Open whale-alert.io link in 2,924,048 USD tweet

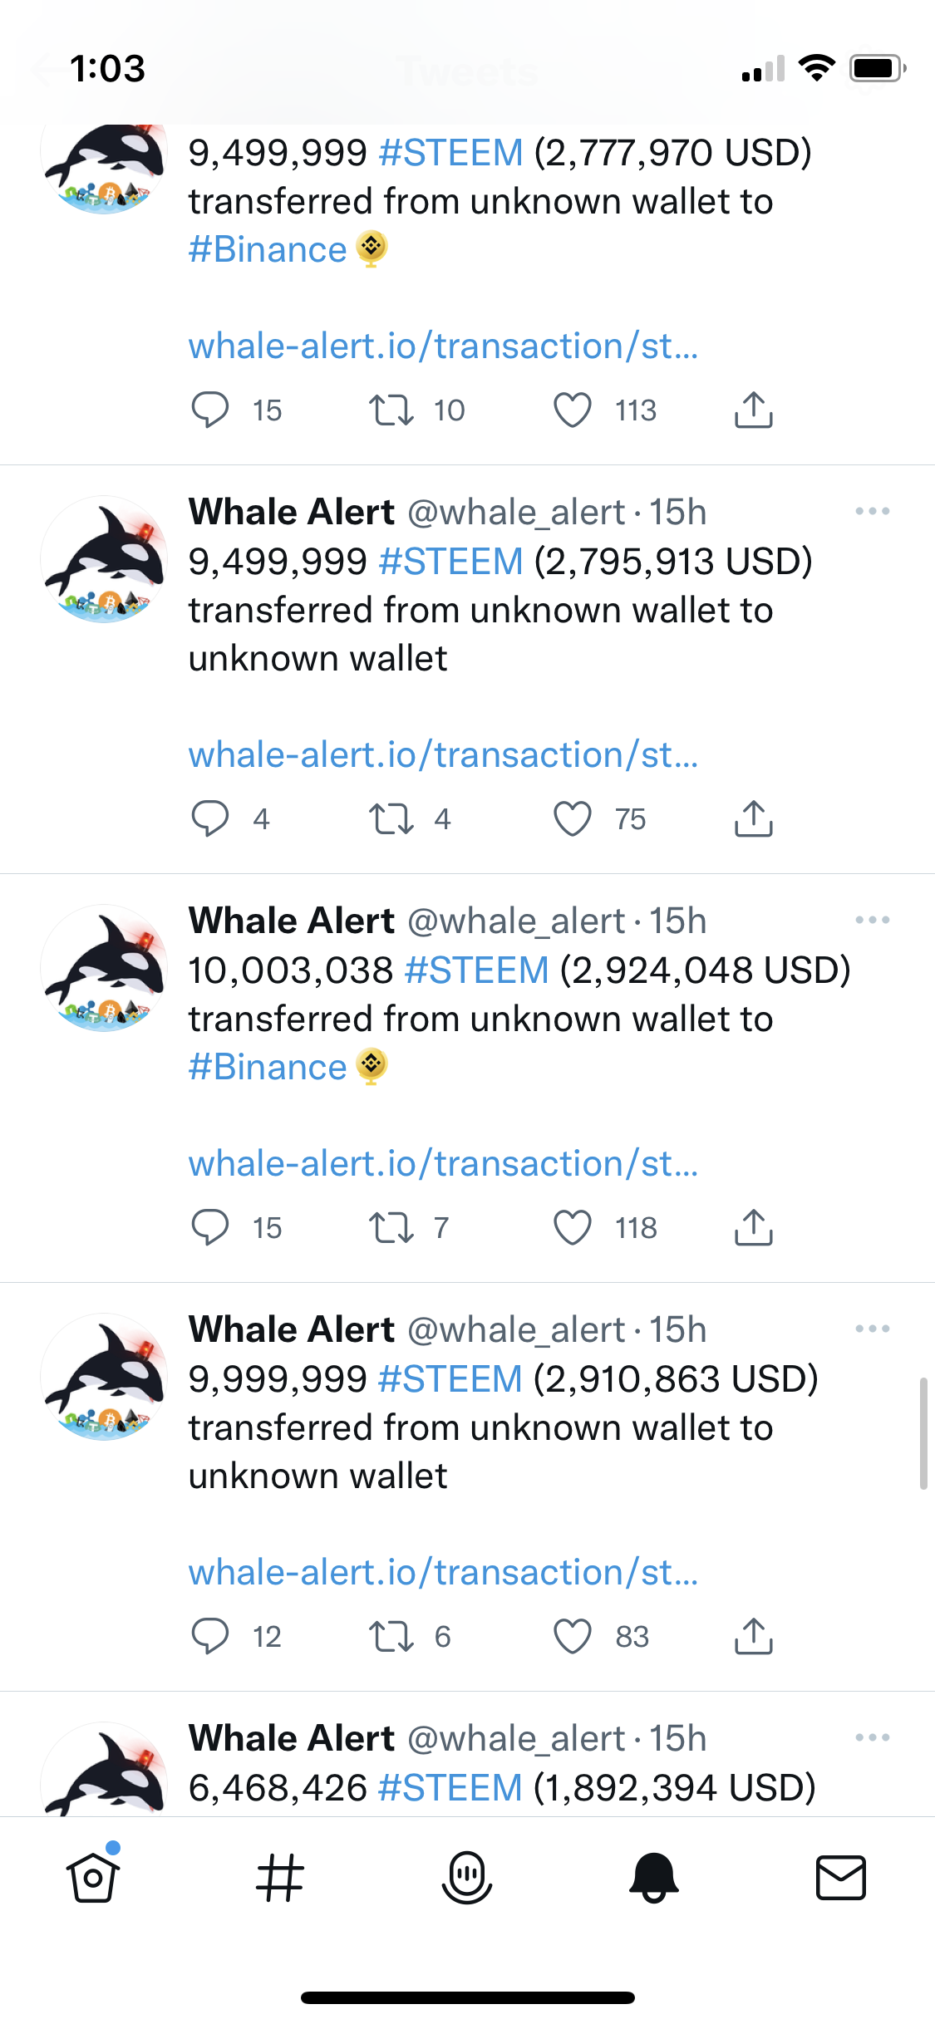click(x=444, y=1163)
